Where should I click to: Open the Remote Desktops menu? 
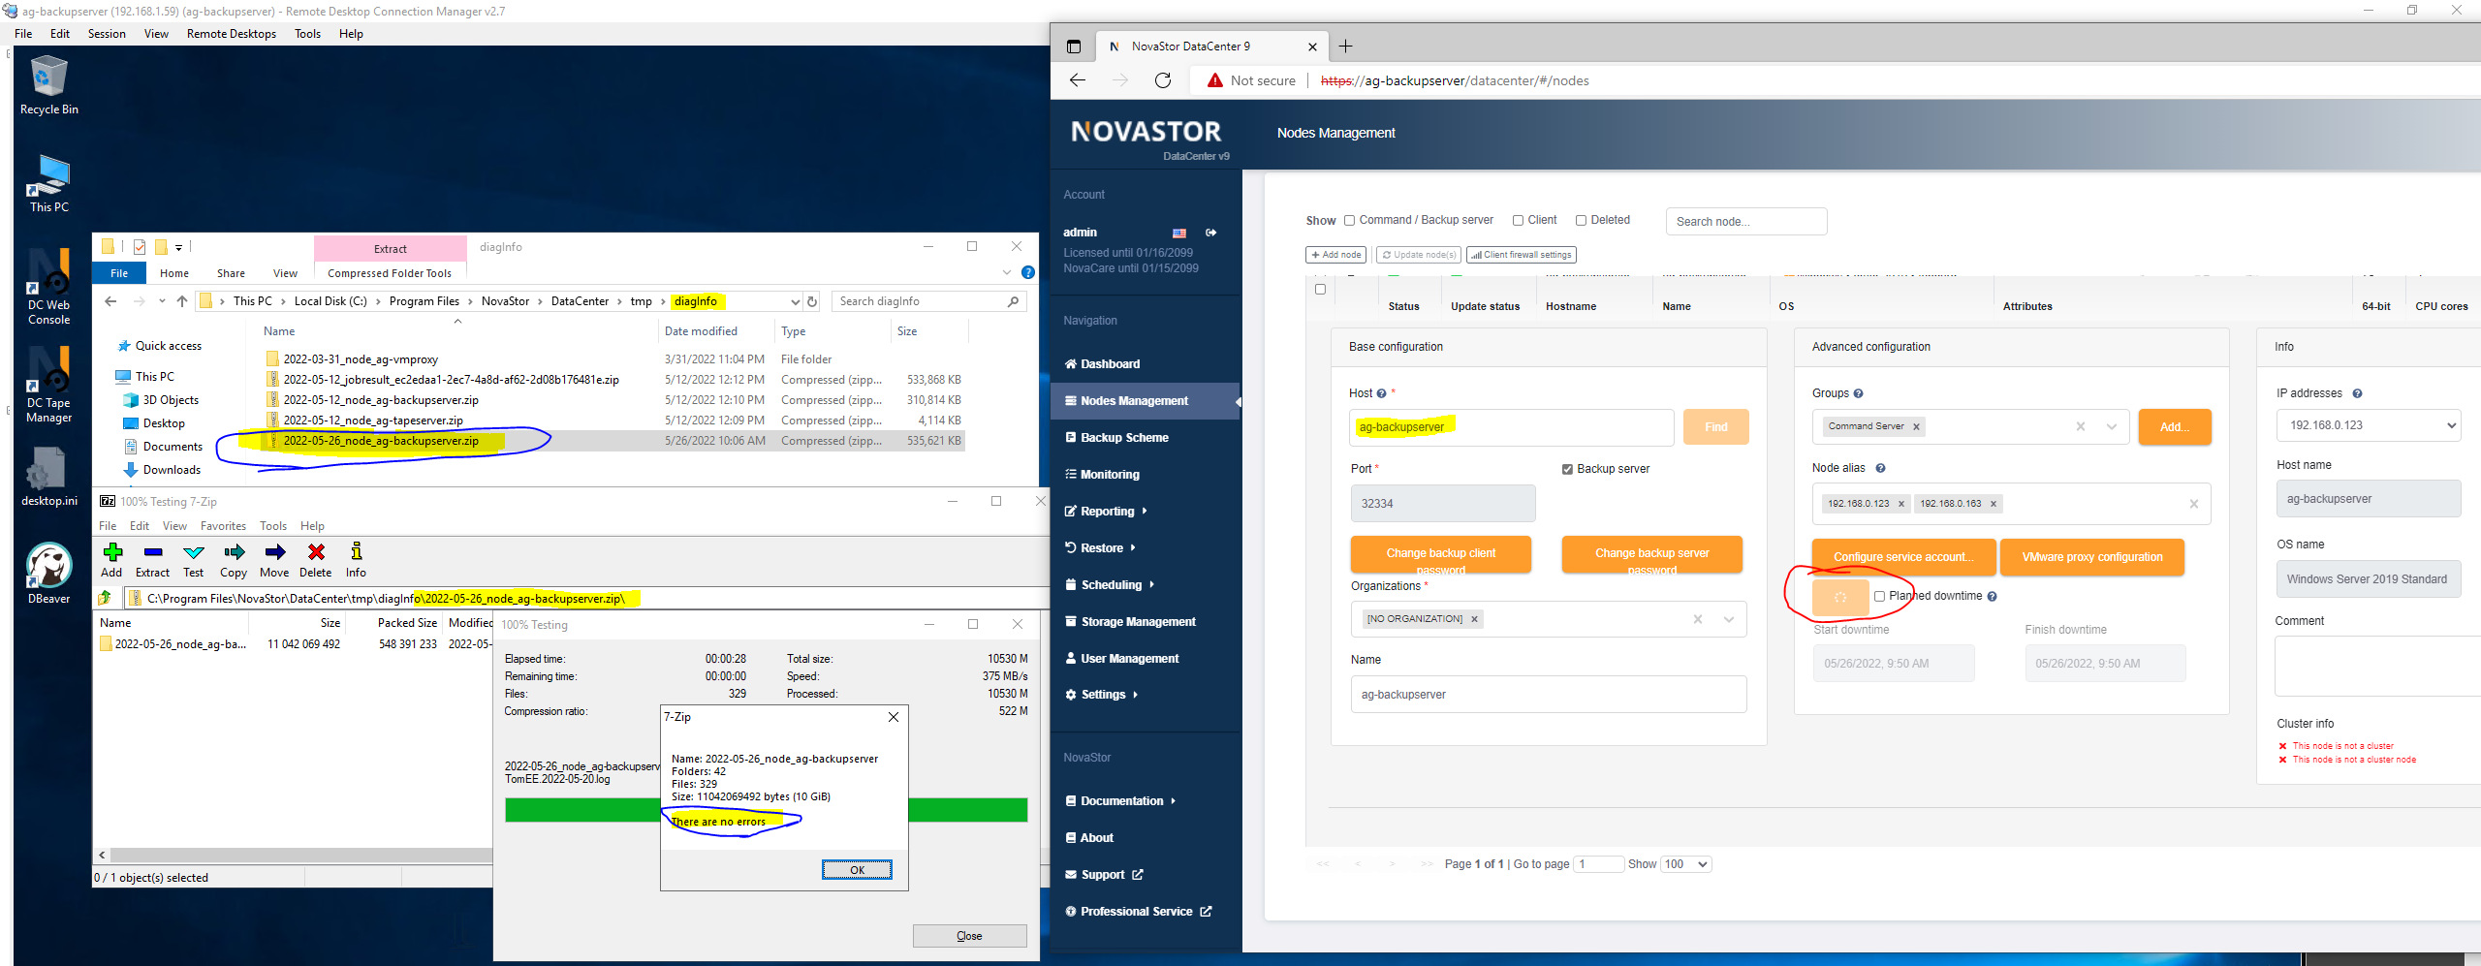tap(232, 34)
